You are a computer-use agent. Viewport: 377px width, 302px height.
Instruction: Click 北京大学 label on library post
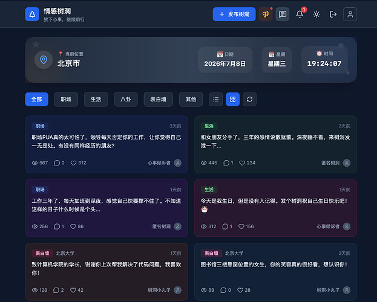click(x=234, y=253)
